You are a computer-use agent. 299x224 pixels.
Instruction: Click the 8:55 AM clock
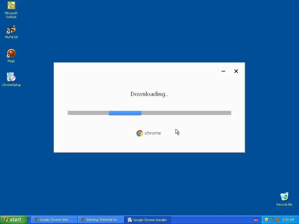288,220
